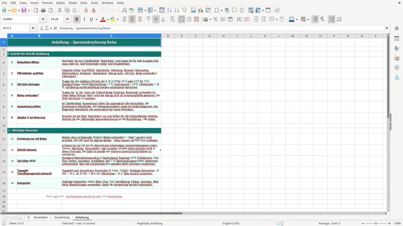Toggle Align Right

[x=139, y=19]
